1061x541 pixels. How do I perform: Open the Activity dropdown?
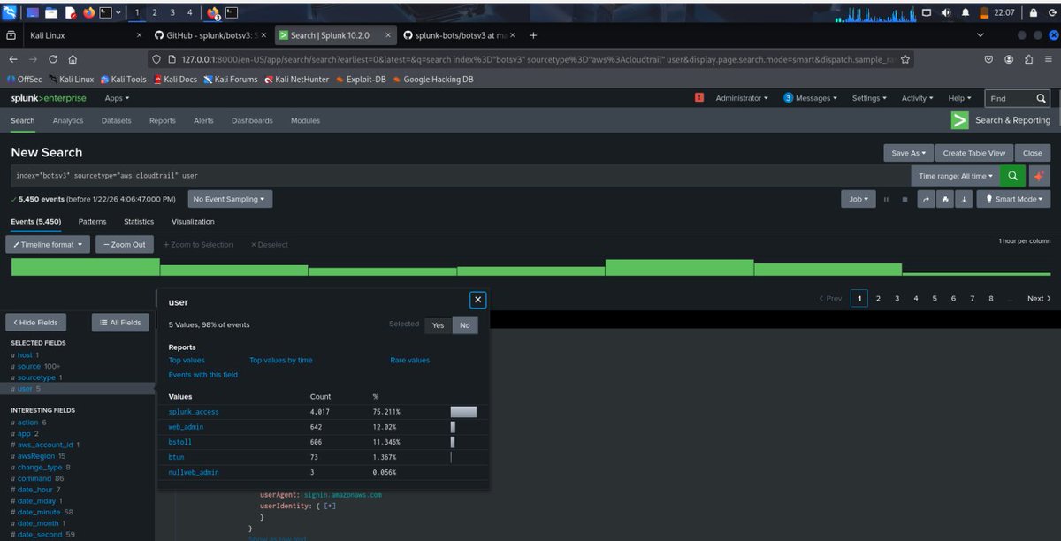[x=917, y=98]
